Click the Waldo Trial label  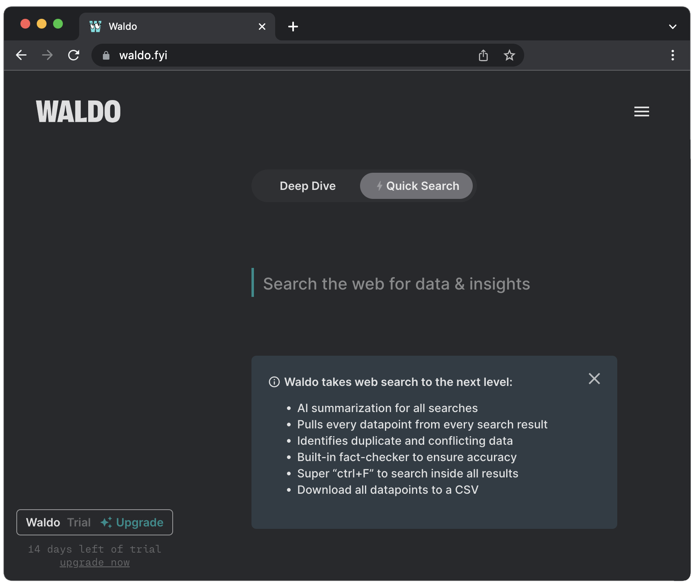[x=58, y=522]
